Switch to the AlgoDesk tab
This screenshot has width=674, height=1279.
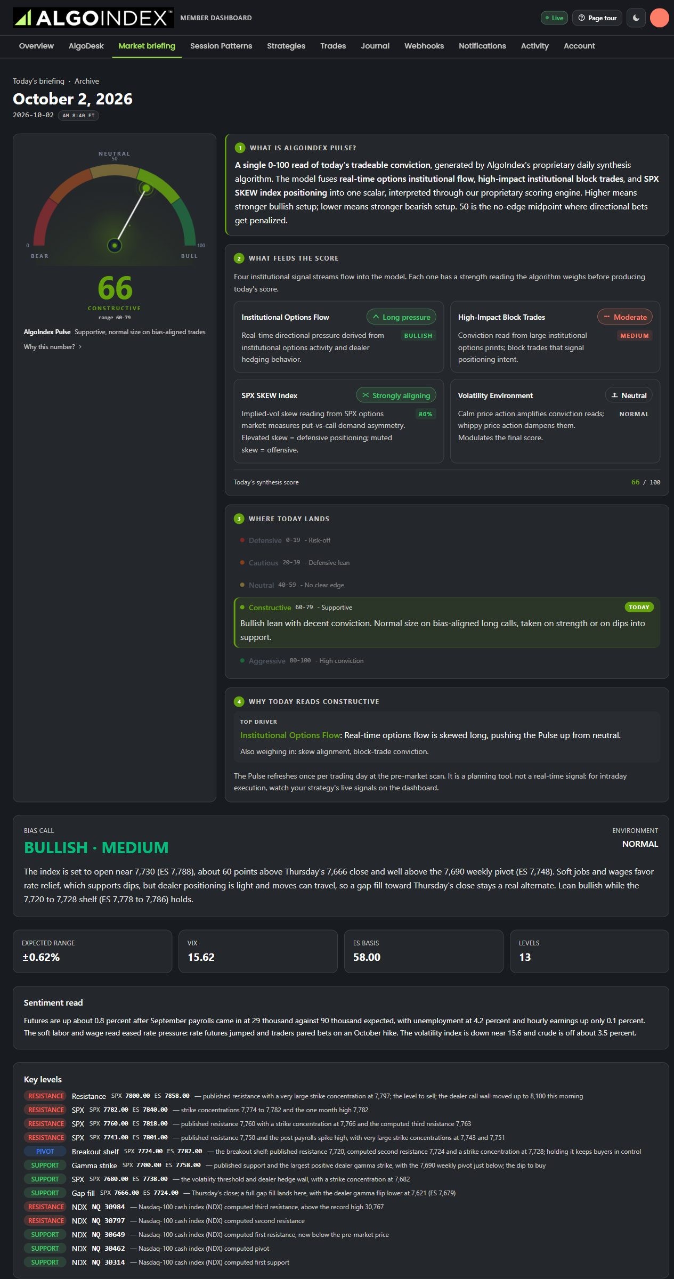click(x=86, y=46)
